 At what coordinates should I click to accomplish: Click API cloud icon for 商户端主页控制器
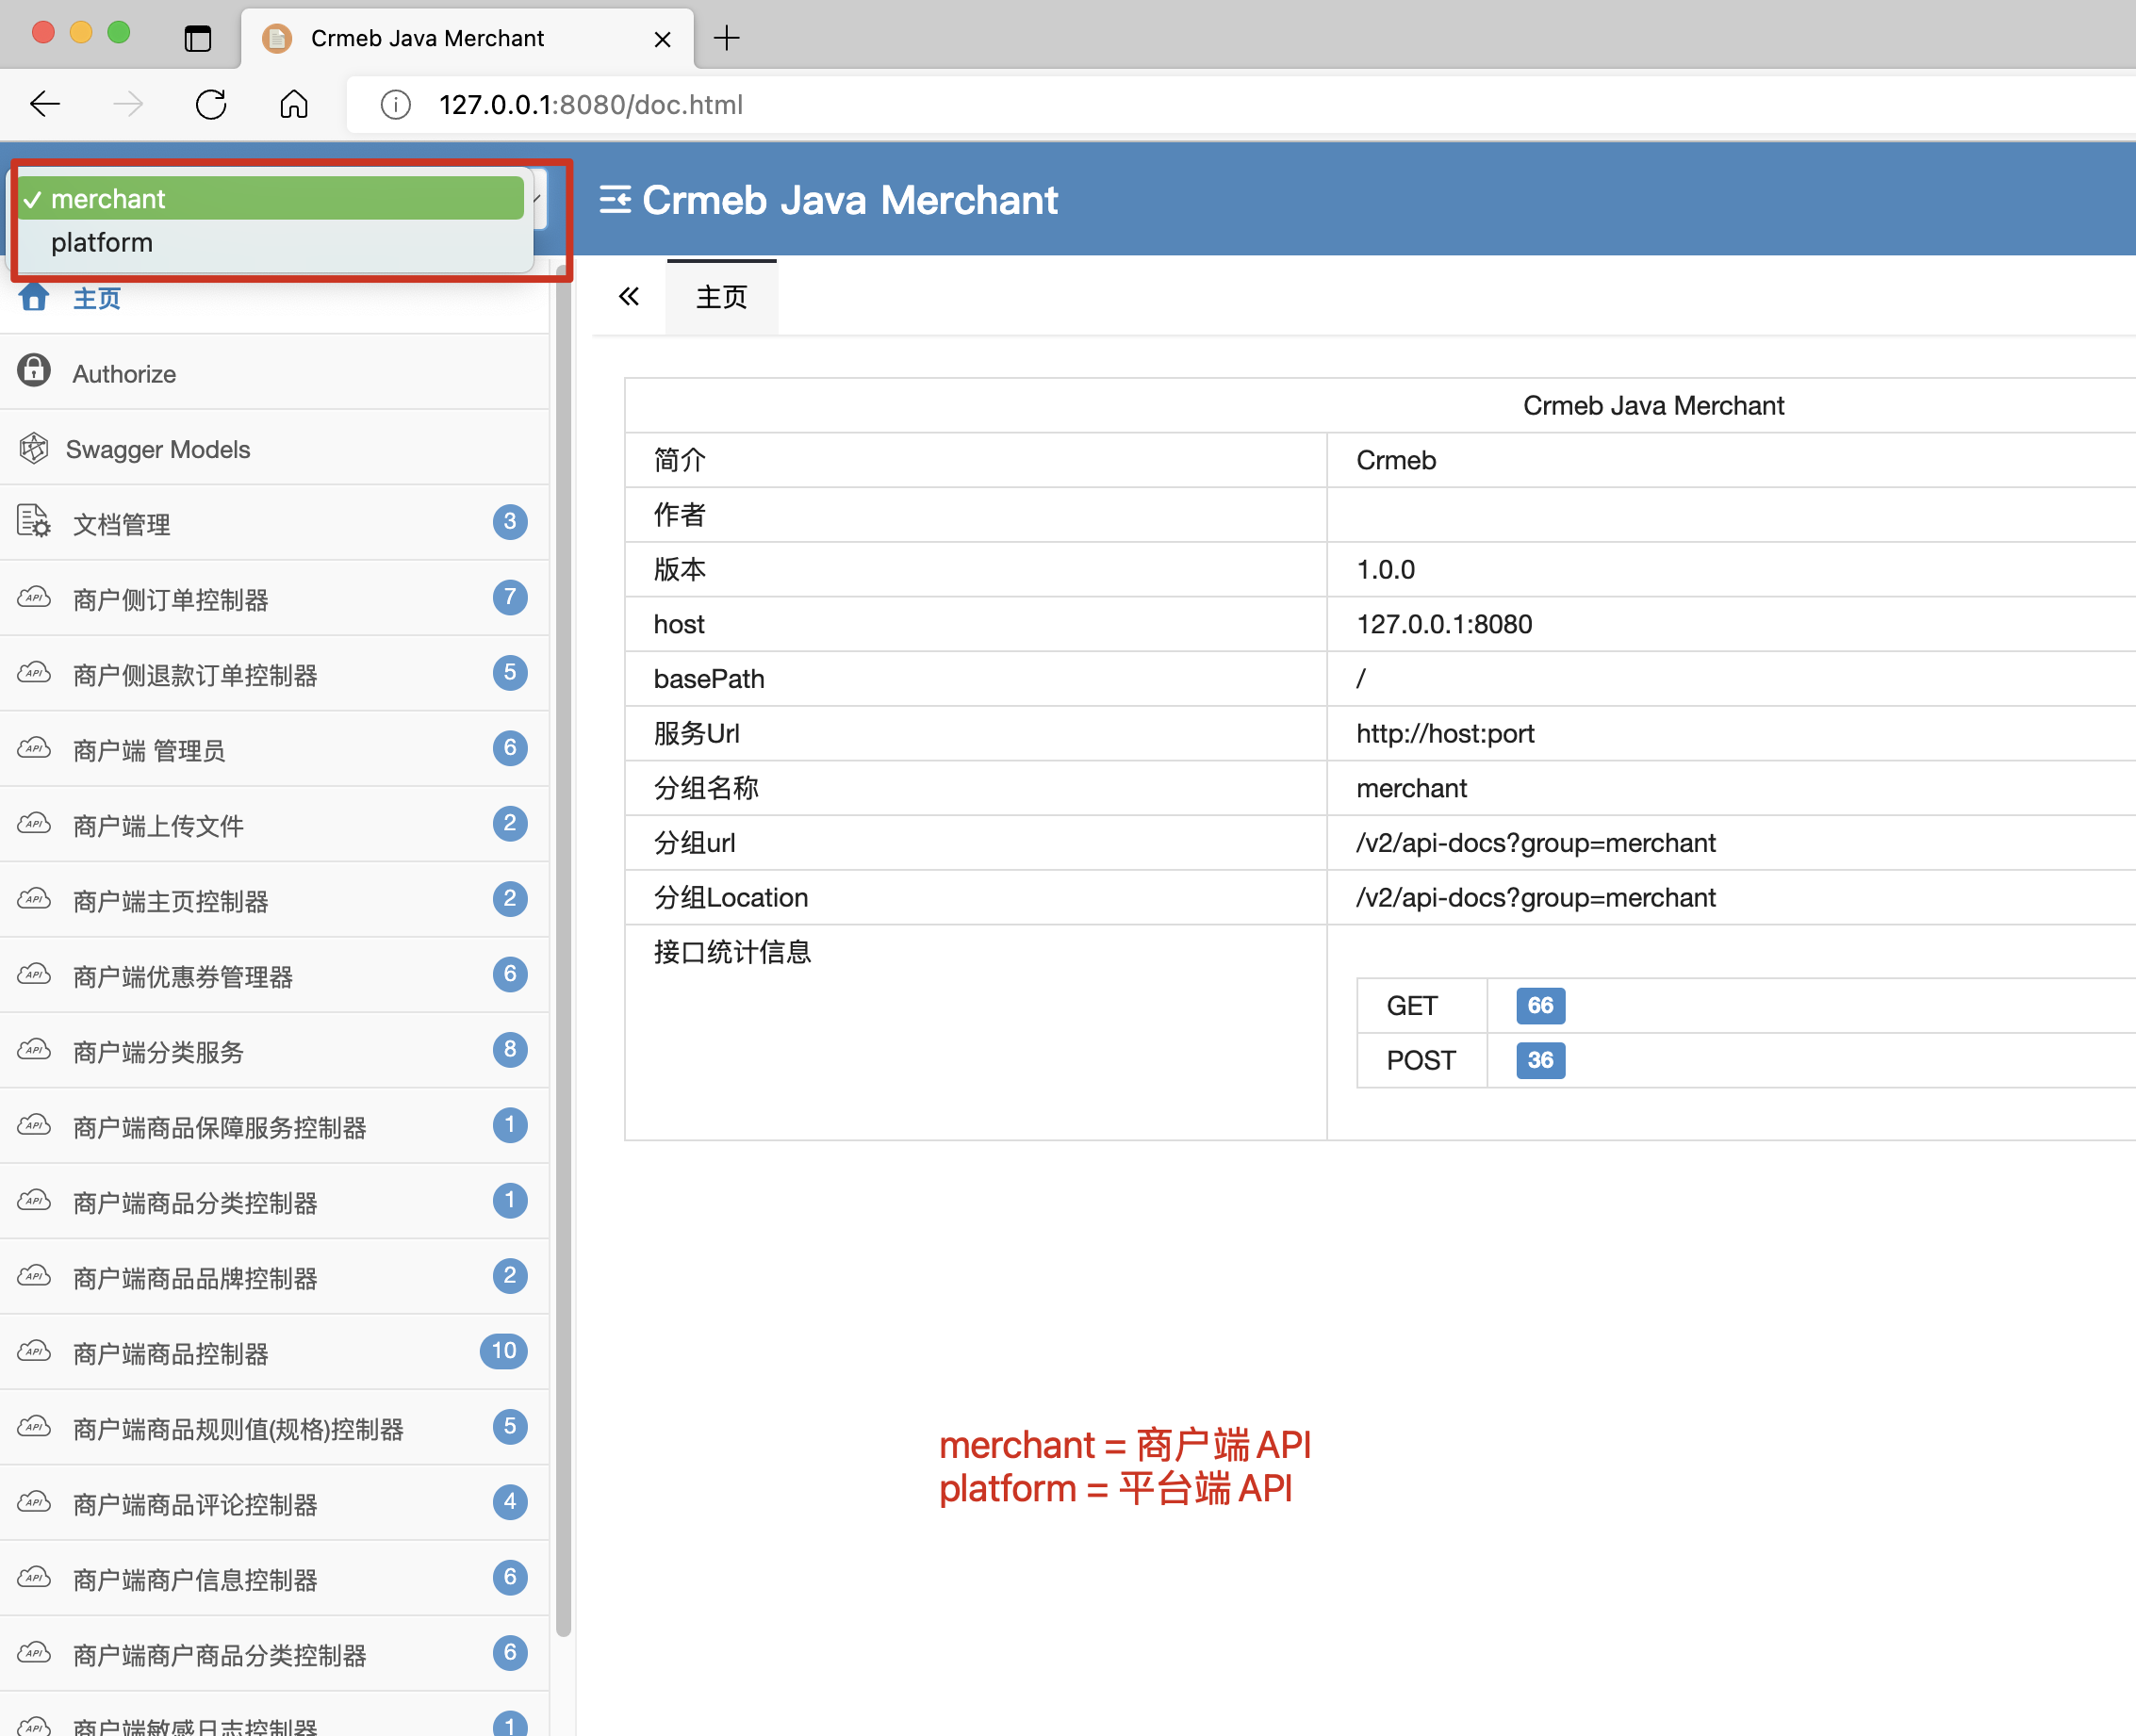[x=34, y=899]
